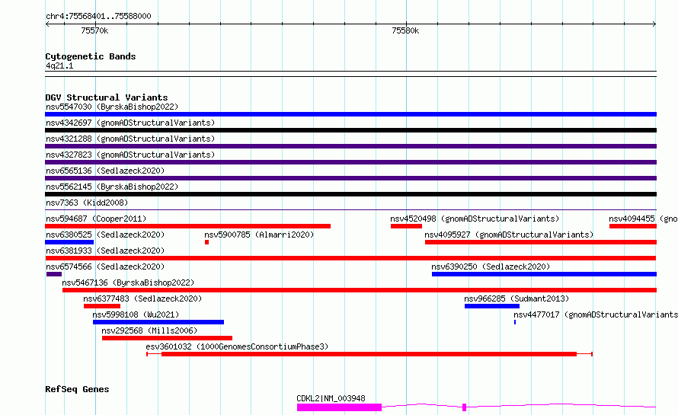Click red bar of nsv5467136
The width and height of the screenshot is (678, 415).
360,290
